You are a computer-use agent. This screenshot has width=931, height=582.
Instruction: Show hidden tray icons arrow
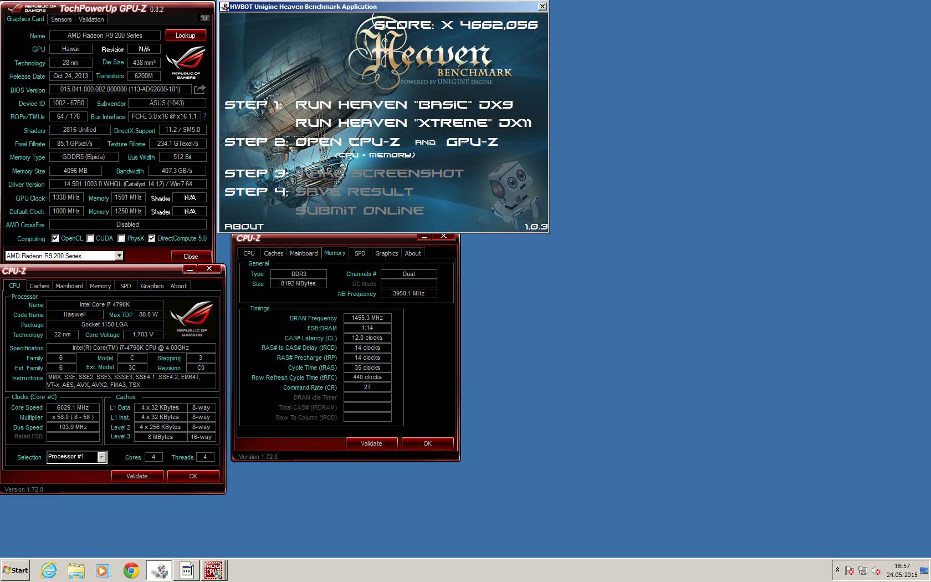tap(837, 570)
